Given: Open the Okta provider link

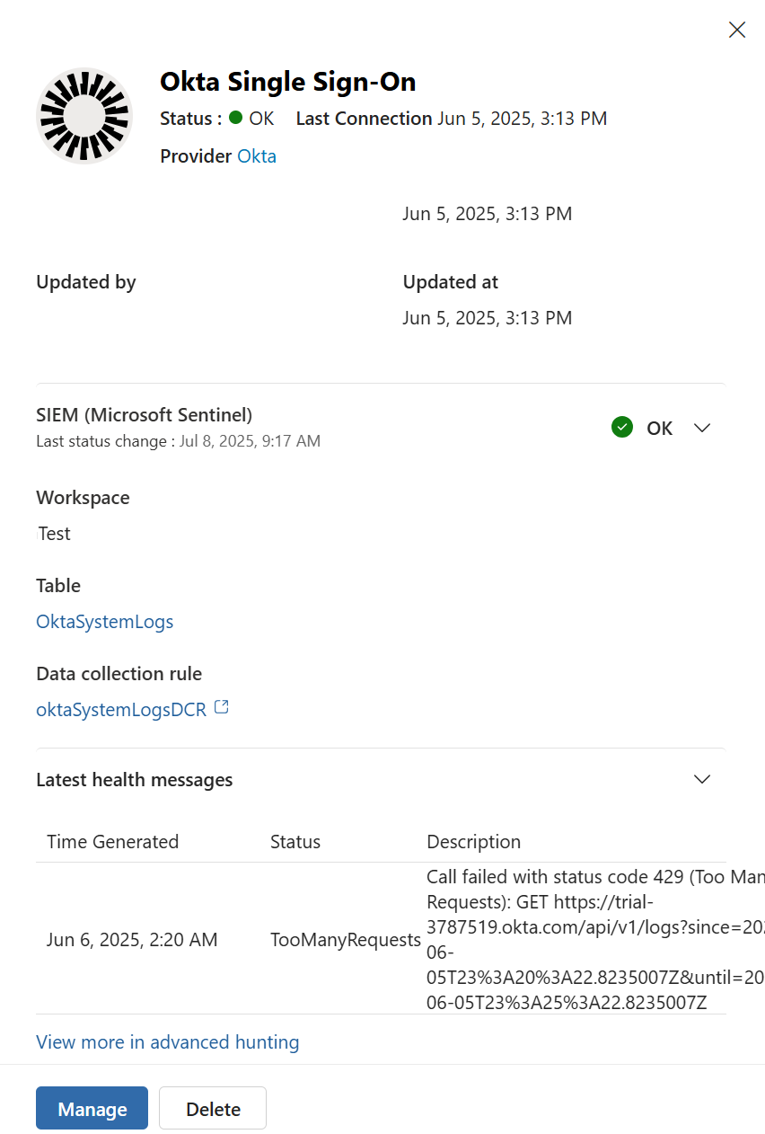Looking at the screenshot, I should point(257,156).
